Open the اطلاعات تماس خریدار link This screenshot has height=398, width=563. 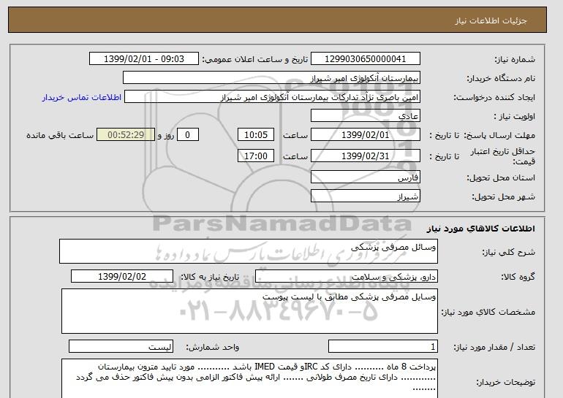click(81, 97)
